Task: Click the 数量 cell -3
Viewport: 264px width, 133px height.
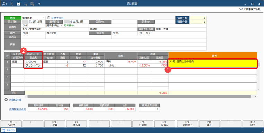Action: 78,62
